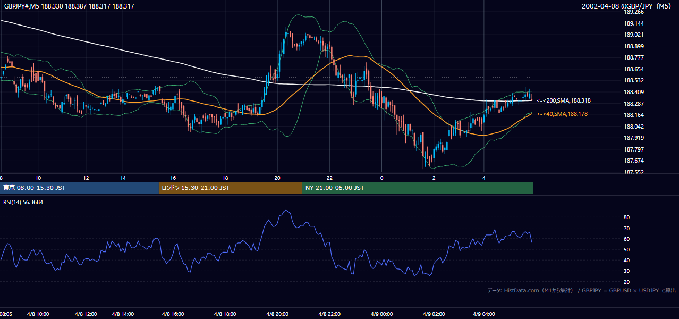Click hour tick '12' under the price chart

pyautogui.click(x=86, y=178)
